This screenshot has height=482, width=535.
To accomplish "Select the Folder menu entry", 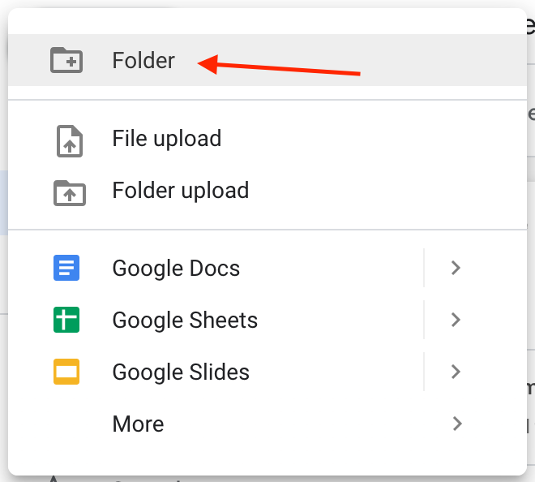I will pyautogui.click(x=267, y=60).
